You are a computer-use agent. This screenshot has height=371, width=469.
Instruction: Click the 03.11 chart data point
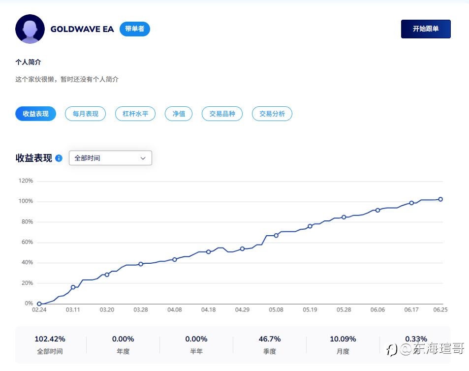pos(73,287)
